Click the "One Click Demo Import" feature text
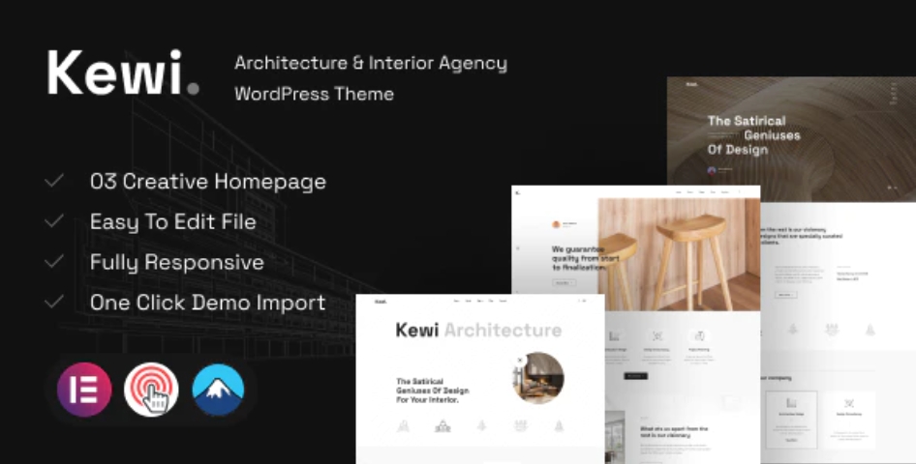This screenshot has height=464, width=916. (207, 302)
